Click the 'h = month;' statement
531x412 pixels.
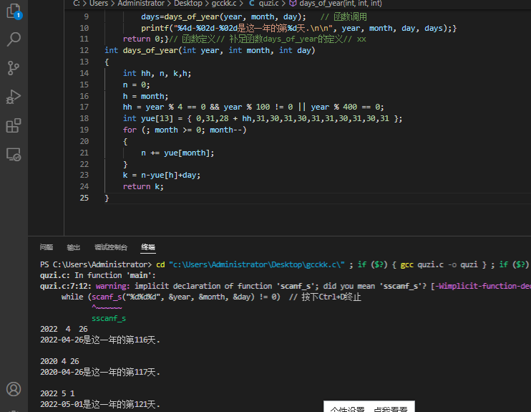click(x=145, y=96)
